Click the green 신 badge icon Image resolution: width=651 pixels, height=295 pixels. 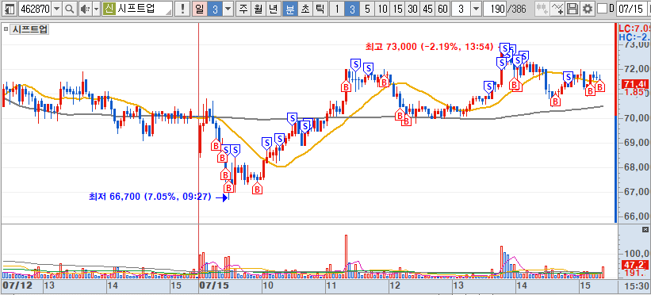(109, 8)
